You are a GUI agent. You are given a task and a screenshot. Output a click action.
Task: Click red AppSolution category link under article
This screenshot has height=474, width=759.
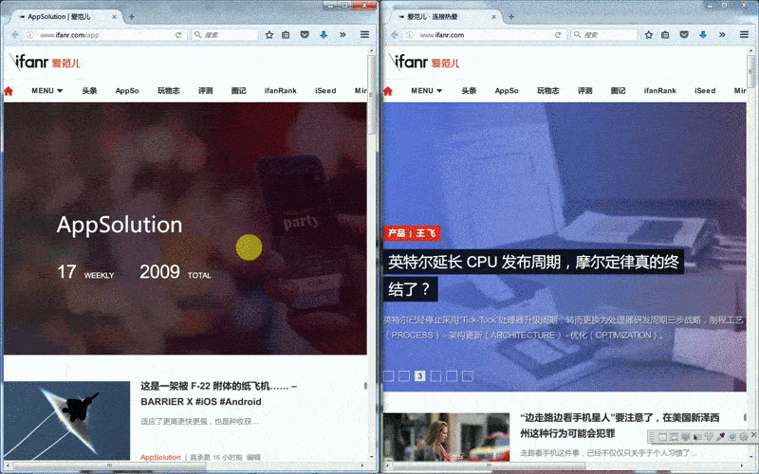click(x=160, y=457)
